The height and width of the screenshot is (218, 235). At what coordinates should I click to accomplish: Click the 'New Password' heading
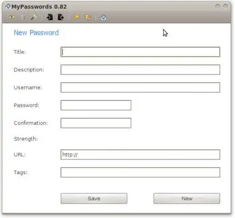(36, 33)
